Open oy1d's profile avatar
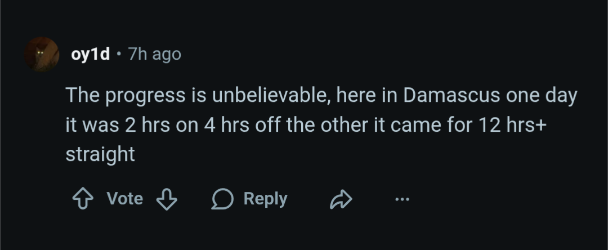The width and height of the screenshot is (608, 250). (42, 54)
